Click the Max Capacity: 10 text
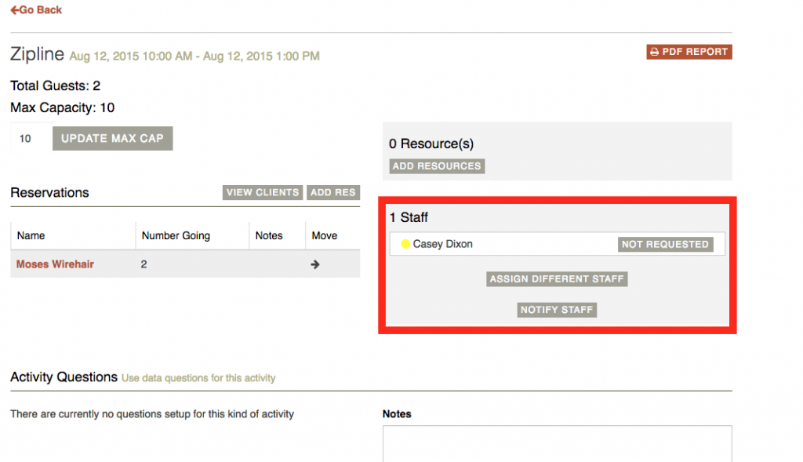 click(x=63, y=107)
